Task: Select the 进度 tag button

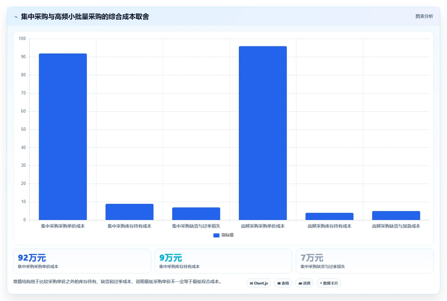Action: coord(305,283)
